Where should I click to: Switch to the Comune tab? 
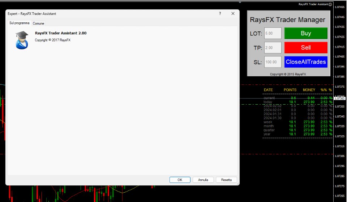click(x=38, y=23)
